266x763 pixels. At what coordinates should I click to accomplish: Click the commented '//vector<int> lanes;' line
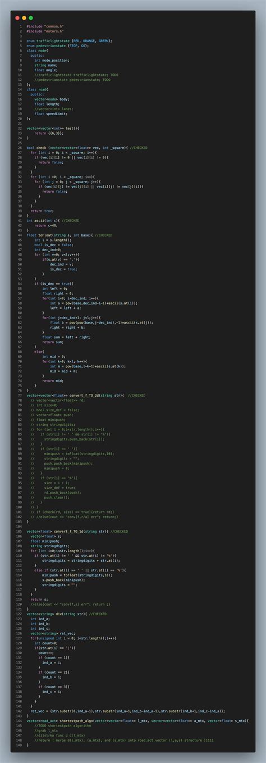tap(53, 109)
